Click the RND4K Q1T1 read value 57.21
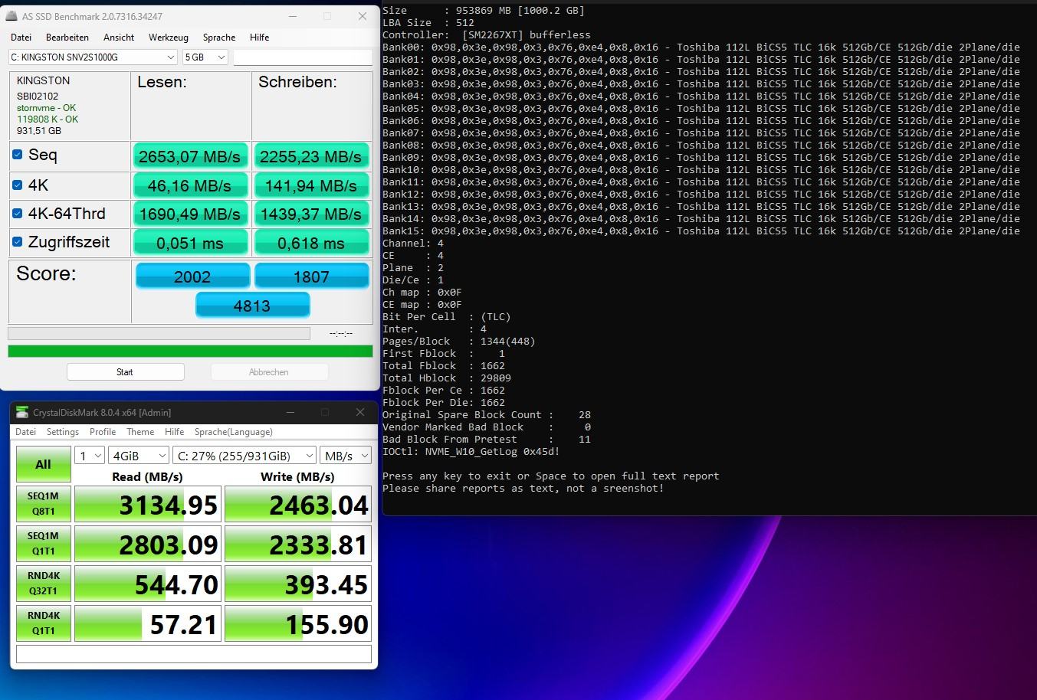The height and width of the screenshot is (700, 1037). pos(148,624)
